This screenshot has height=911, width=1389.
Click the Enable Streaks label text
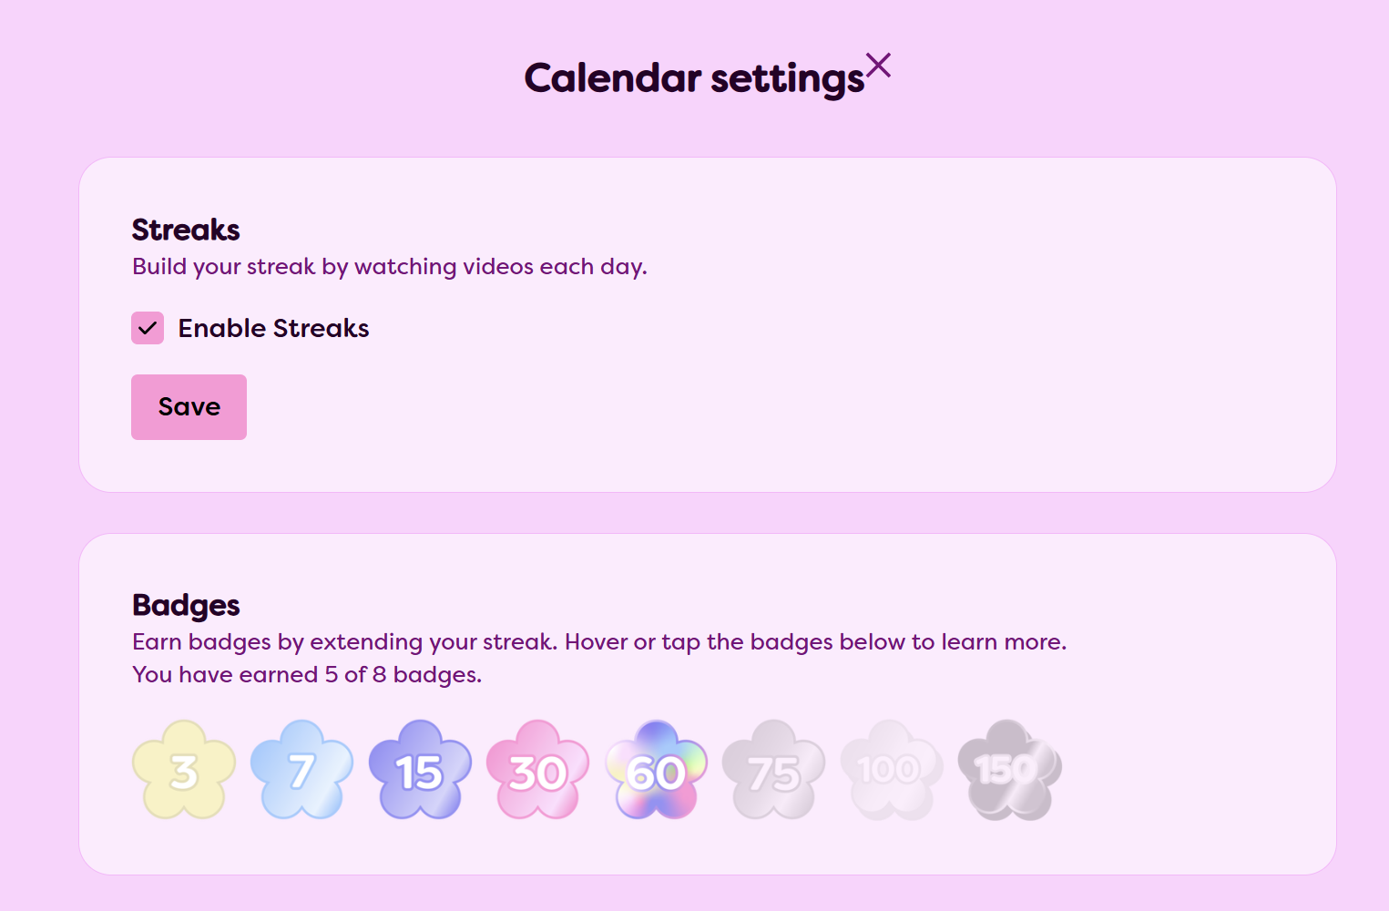pyautogui.click(x=273, y=328)
